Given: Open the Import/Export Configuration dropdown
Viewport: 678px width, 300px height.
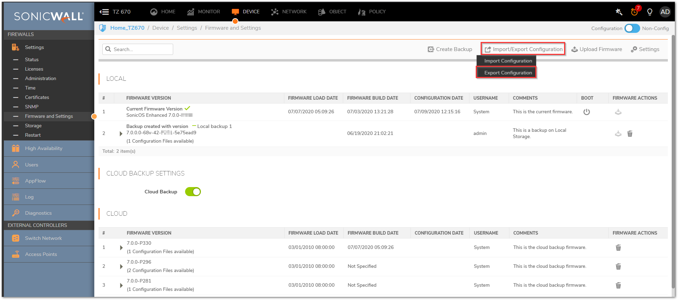Looking at the screenshot, I should [523, 49].
